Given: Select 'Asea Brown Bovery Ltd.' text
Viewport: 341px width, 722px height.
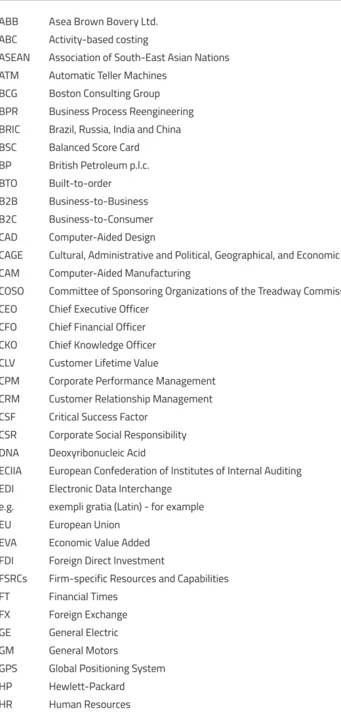Looking at the screenshot, I should point(103,22).
